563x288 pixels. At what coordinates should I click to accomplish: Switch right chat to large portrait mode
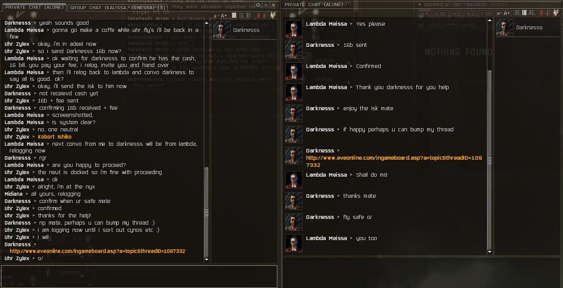pos(532,13)
